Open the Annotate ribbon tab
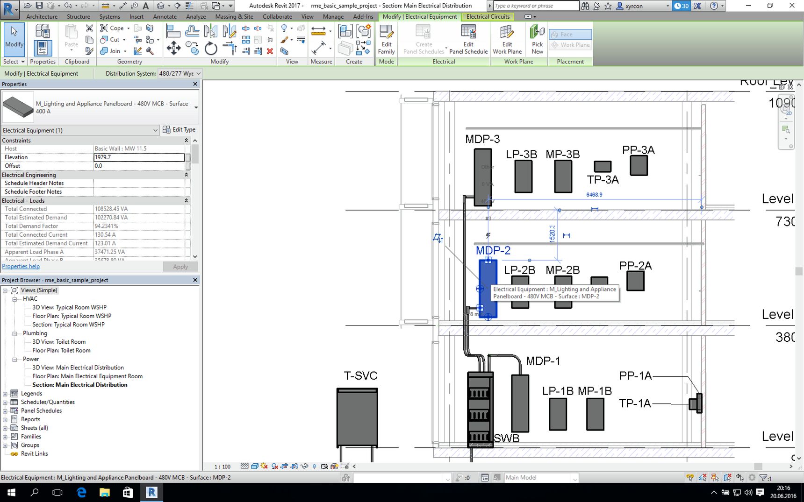 tap(165, 16)
